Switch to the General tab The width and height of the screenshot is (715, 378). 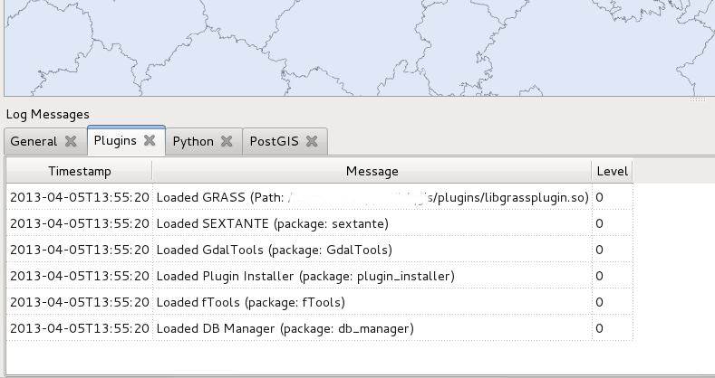pos(34,142)
